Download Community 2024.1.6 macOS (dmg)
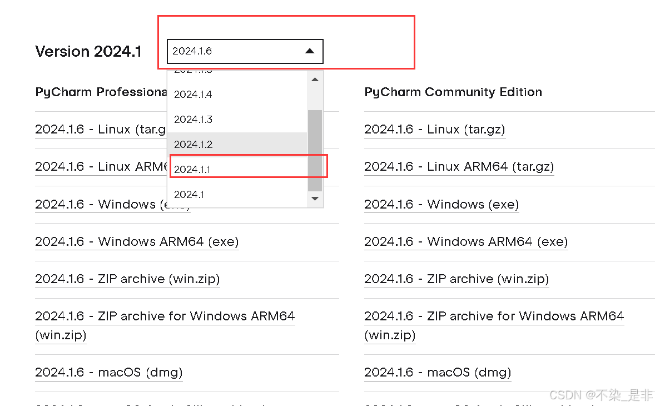The image size is (655, 406). [438, 372]
